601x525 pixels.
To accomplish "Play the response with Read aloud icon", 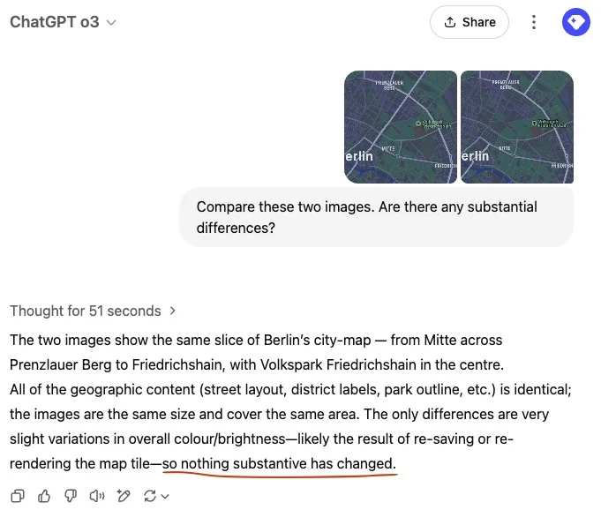I will (x=97, y=497).
